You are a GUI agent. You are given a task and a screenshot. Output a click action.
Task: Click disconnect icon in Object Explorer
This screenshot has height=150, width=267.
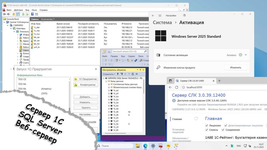point(121,74)
